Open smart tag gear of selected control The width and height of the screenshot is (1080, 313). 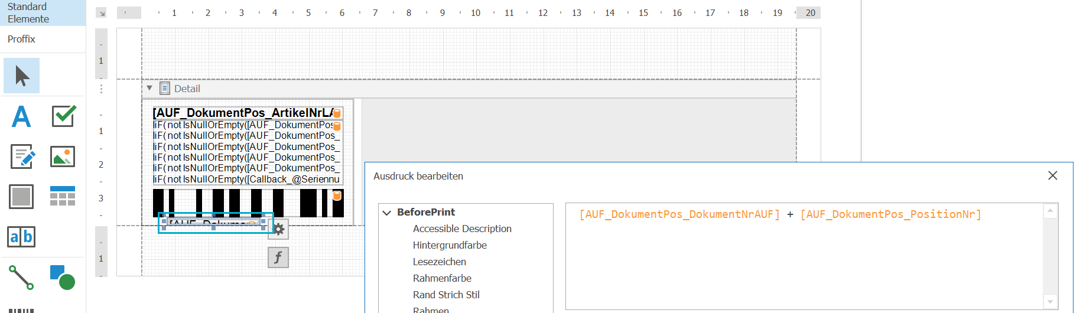pyautogui.click(x=278, y=229)
